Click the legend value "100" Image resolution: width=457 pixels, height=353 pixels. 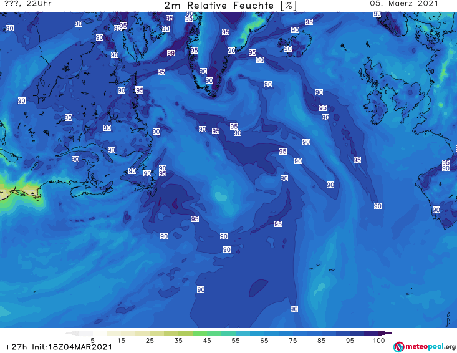click(x=379, y=341)
